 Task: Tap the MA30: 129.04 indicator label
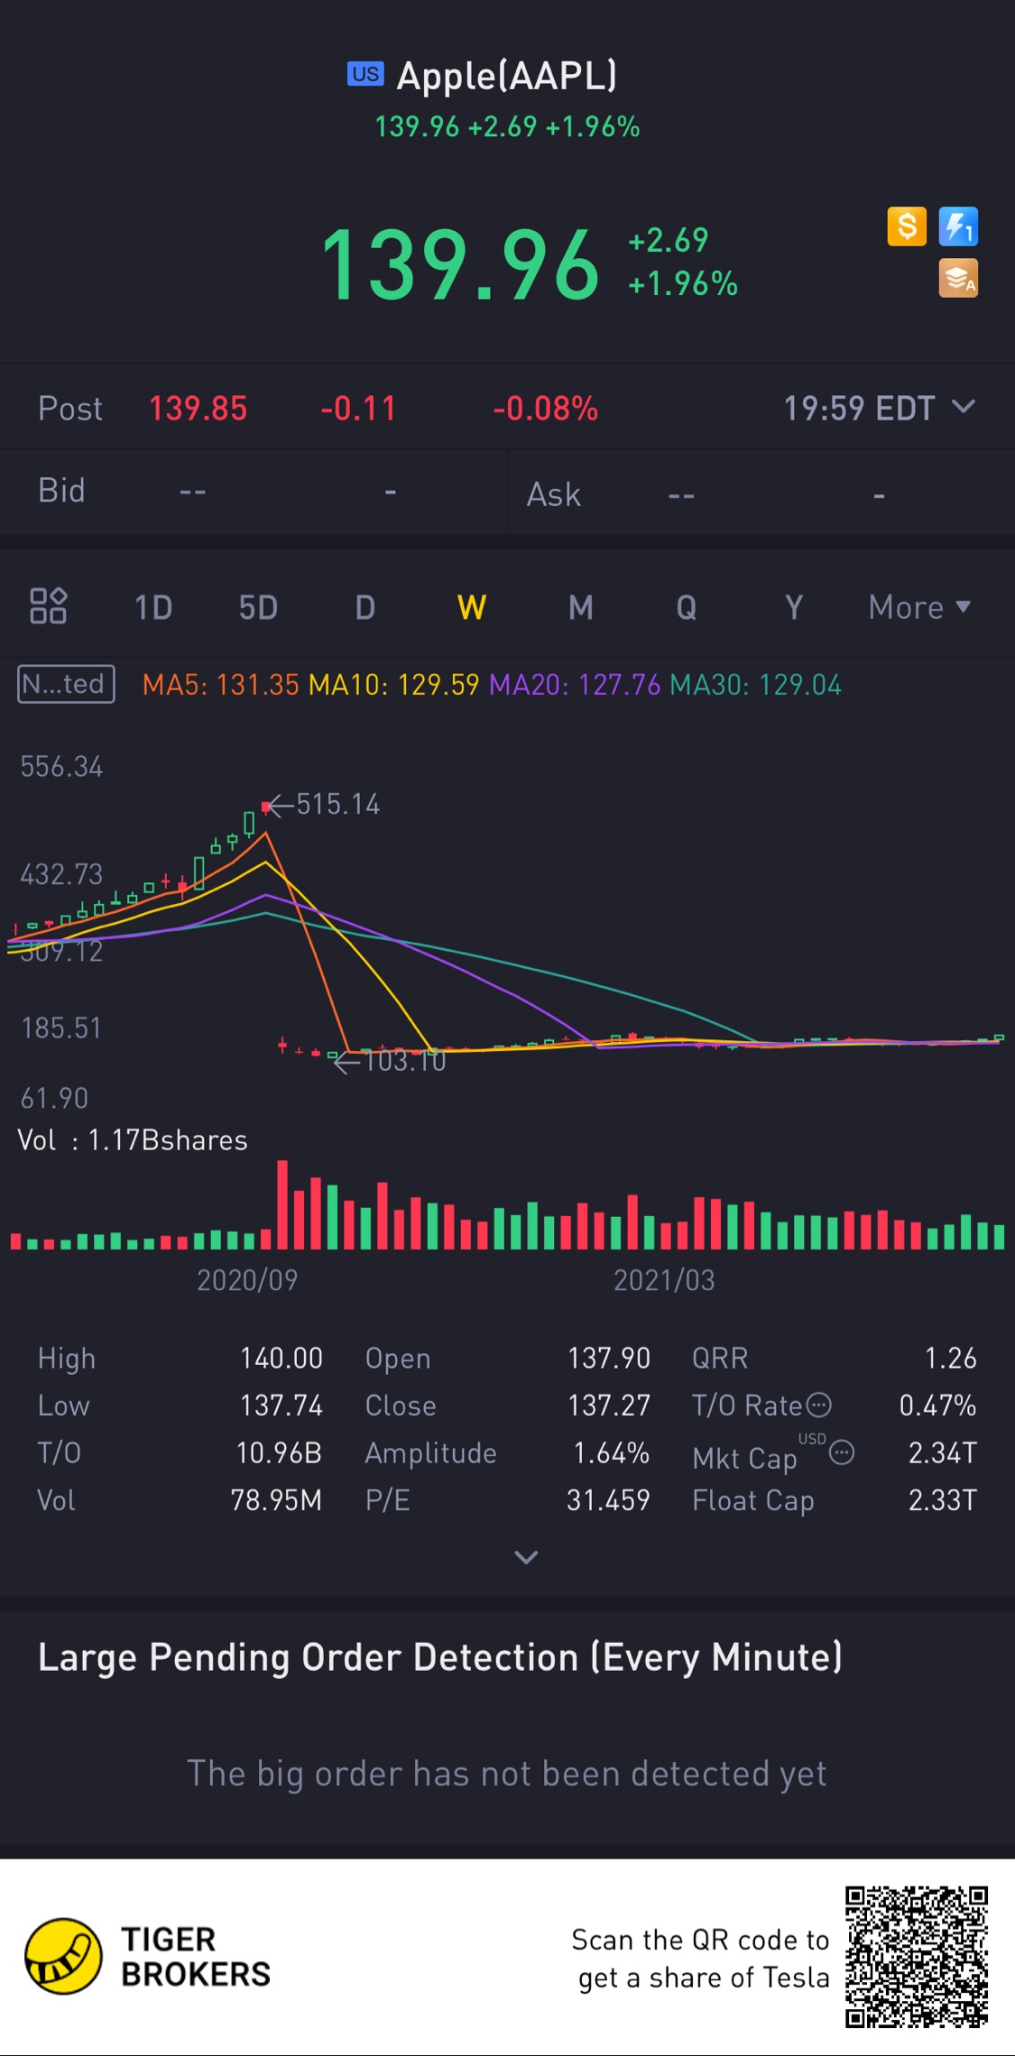coord(755,685)
